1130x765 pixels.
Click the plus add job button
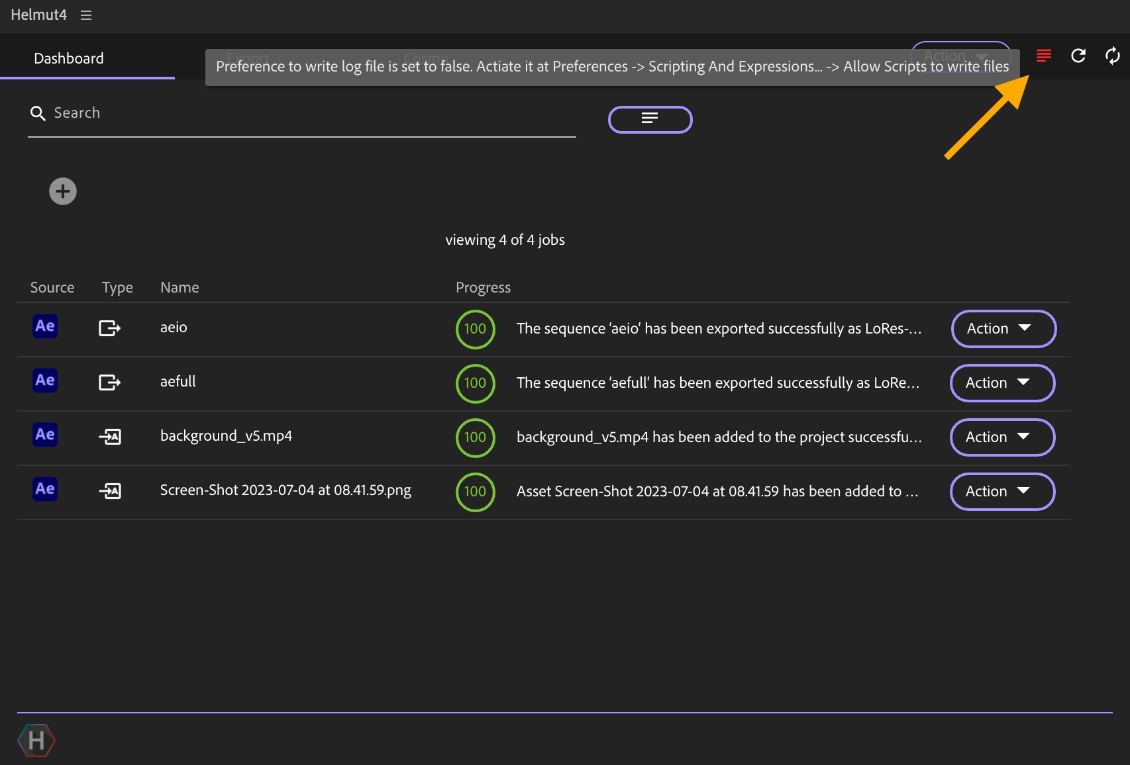tap(63, 192)
